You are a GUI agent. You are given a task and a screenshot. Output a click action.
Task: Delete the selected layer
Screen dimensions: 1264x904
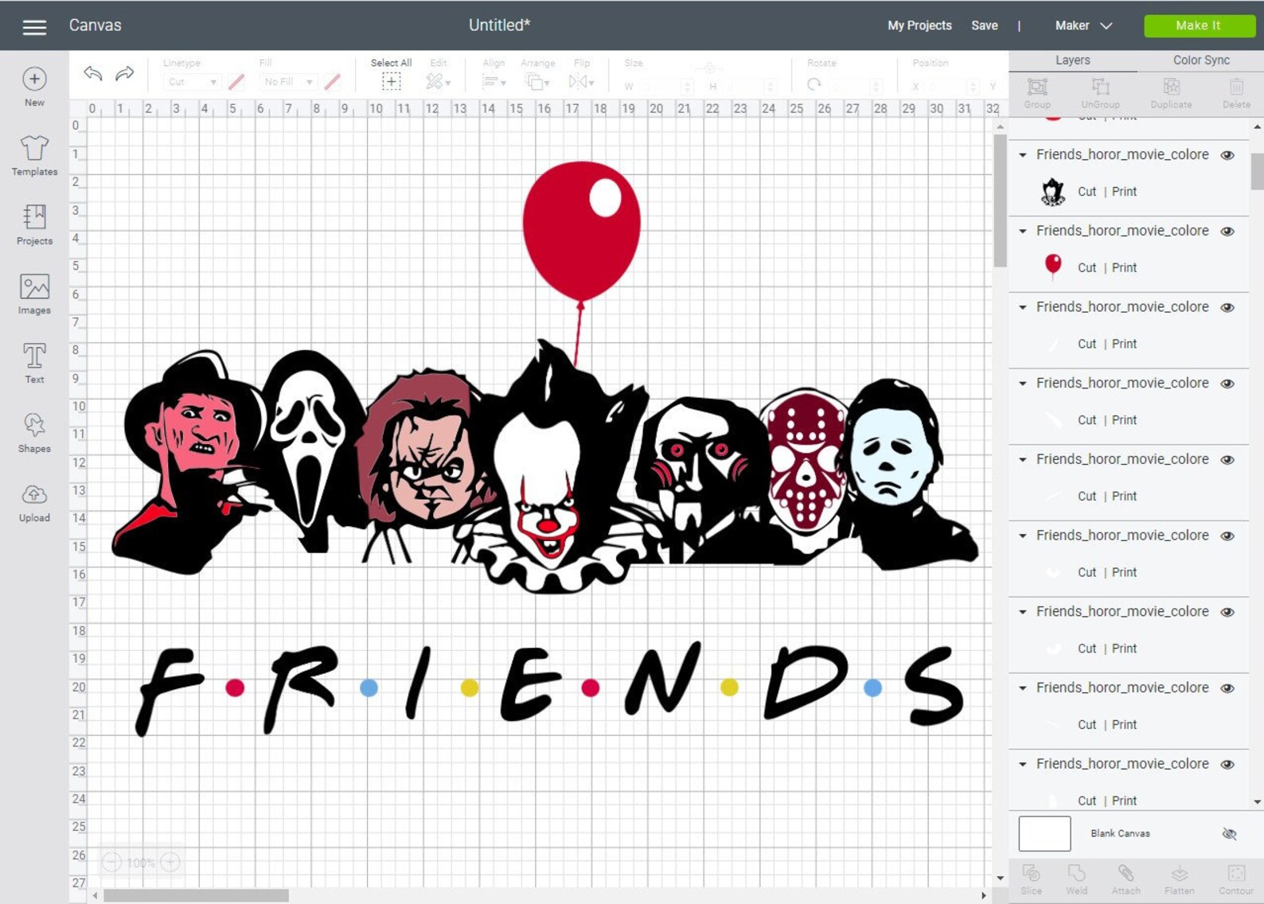(1236, 93)
